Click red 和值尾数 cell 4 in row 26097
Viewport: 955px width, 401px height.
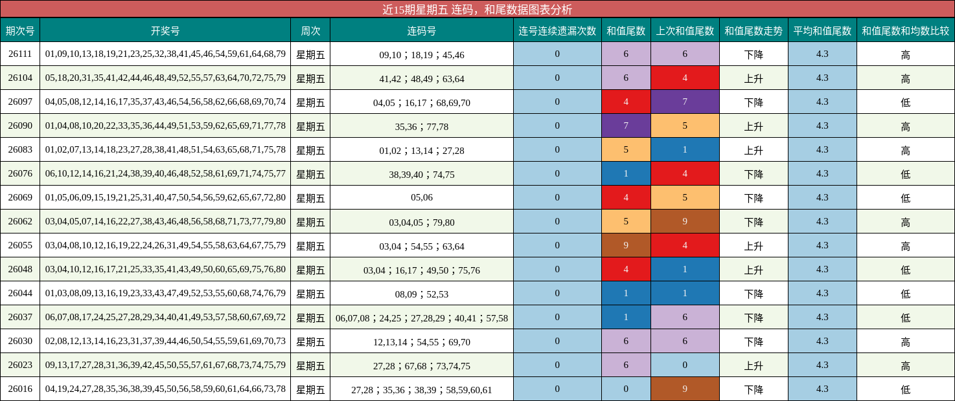point(626,102)
